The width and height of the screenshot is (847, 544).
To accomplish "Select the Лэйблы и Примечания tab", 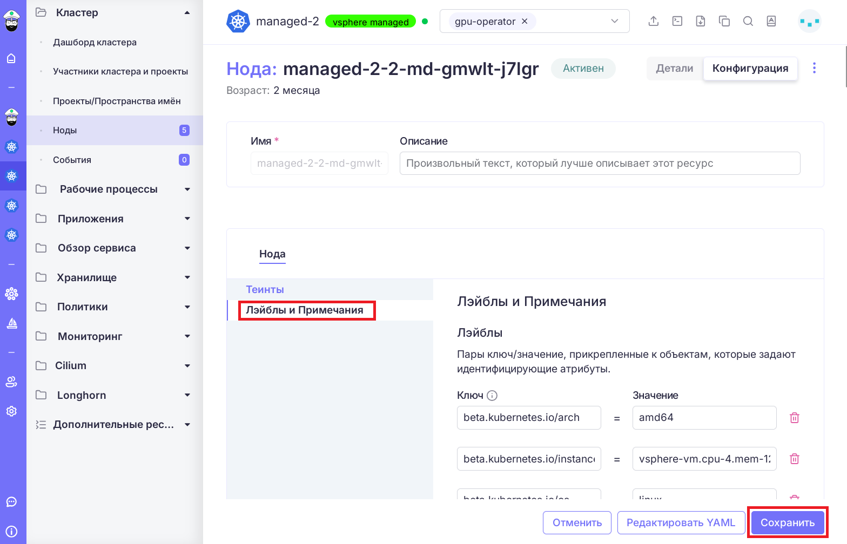I will [x=330, y=310].
